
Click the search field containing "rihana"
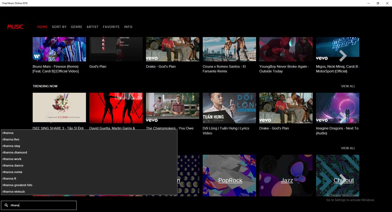[39, 205]
